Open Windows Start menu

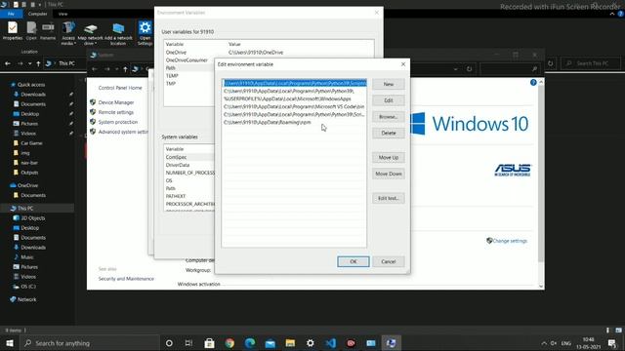click(10, 343)
